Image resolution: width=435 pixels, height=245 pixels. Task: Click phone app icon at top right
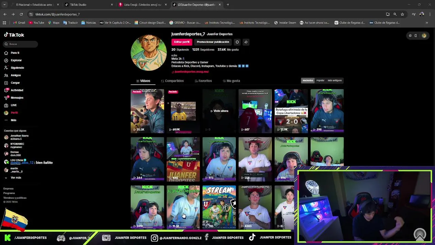click(x=416, y=35)
